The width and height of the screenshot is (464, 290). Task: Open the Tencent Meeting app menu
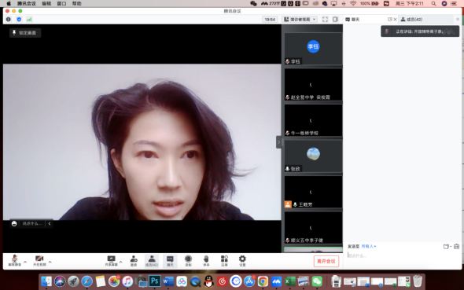pos(26,4)
